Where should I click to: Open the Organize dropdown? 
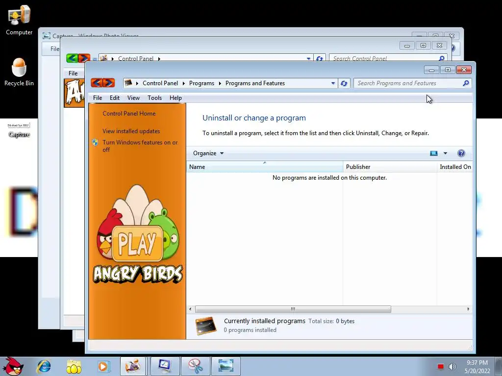(x=208, y=153)
